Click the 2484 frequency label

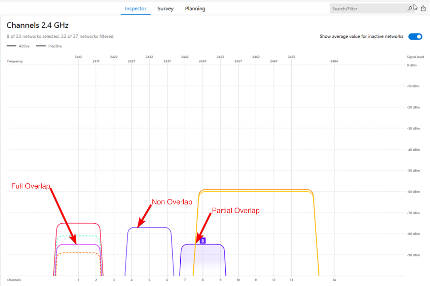334,61
